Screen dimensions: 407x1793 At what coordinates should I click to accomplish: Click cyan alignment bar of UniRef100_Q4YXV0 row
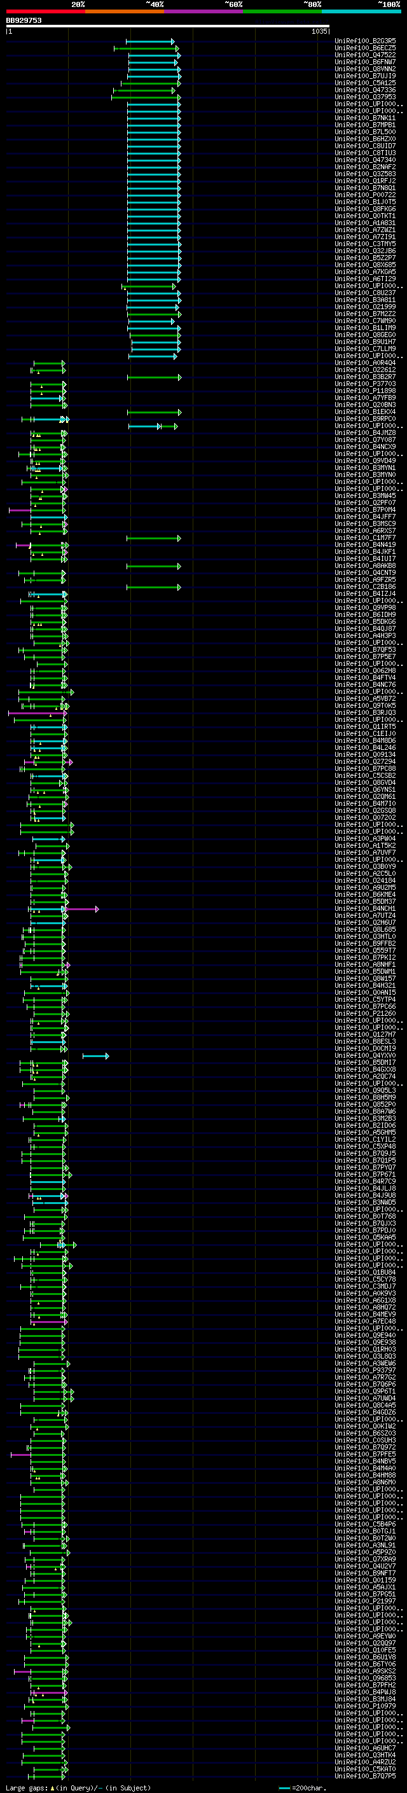(95, 1056)
